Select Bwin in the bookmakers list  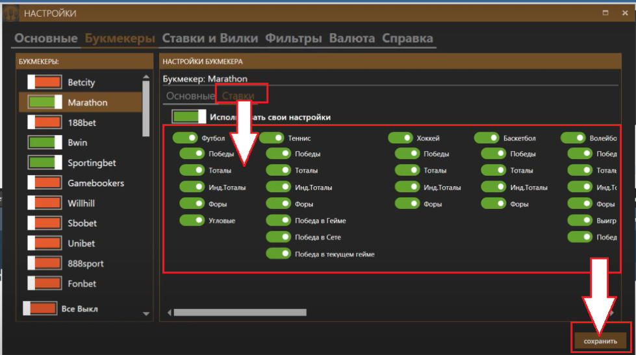pyautogui.click(x=77, y=143)
